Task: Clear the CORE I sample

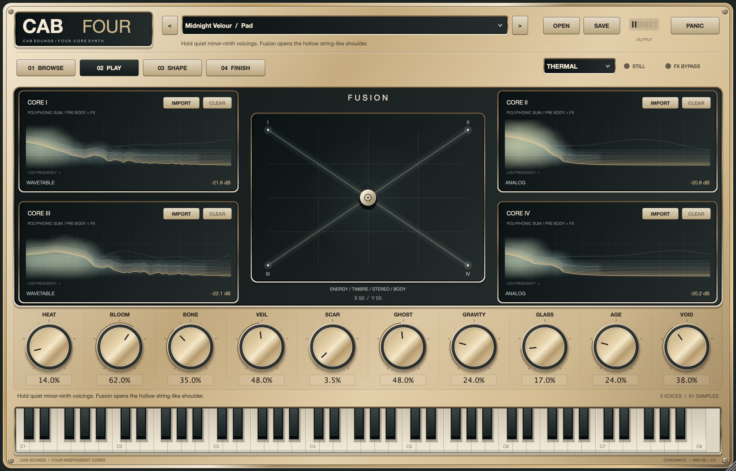Action: tap(217, 103)
